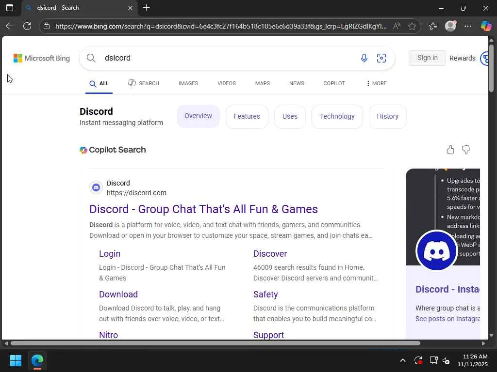Select the Features chip
497x372 pixels.
pos(247,116)
